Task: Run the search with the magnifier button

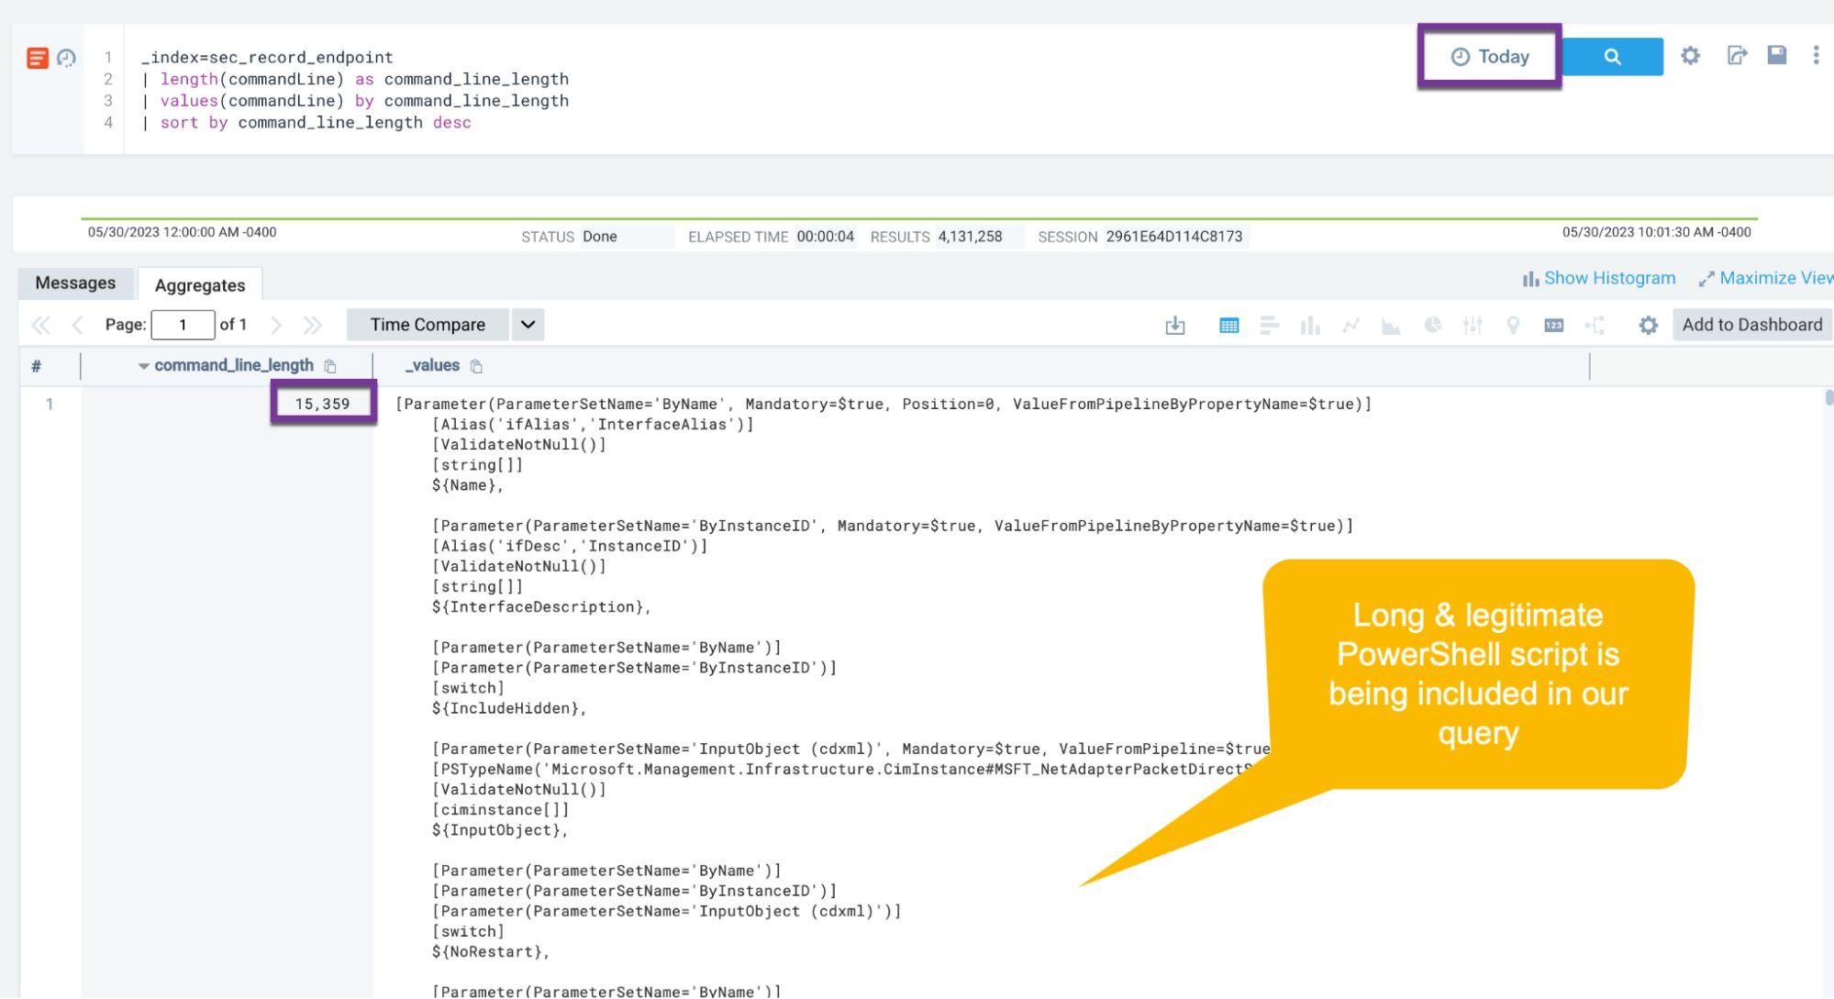Action: coord(1612,55)
